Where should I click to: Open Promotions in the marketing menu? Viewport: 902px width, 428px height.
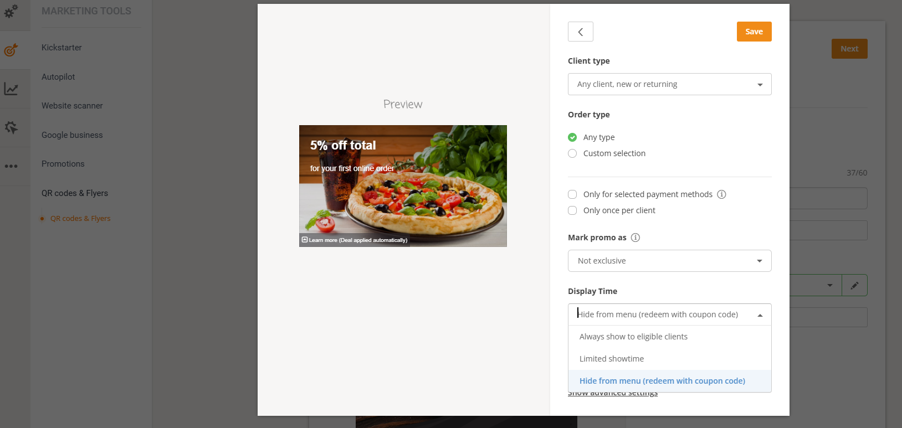63,164
